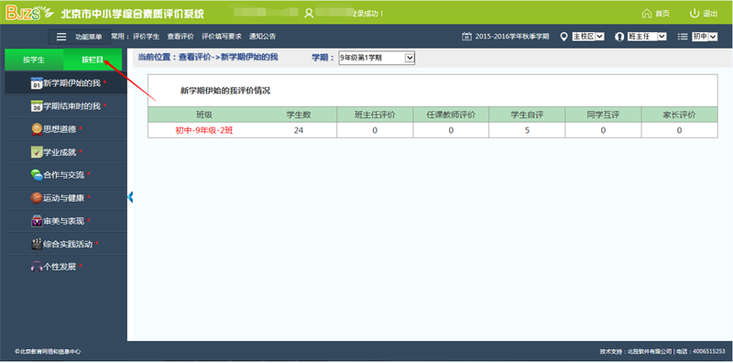
Task: Switch to the 按栏目 tab
Action: [93, 60]
